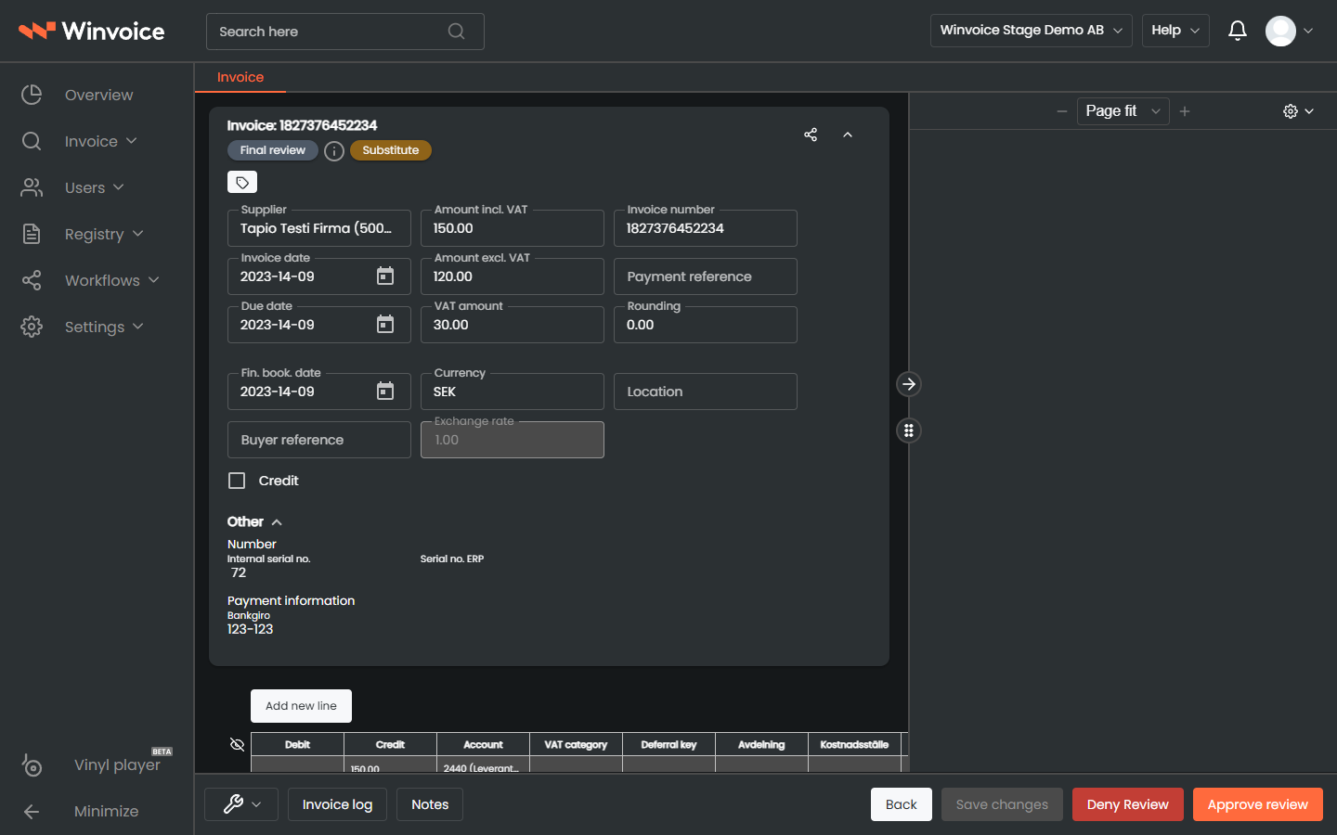This screenshot has height=835, width=1337.
Task: Expand the Users sidebar menu
Action: [74, 187]
